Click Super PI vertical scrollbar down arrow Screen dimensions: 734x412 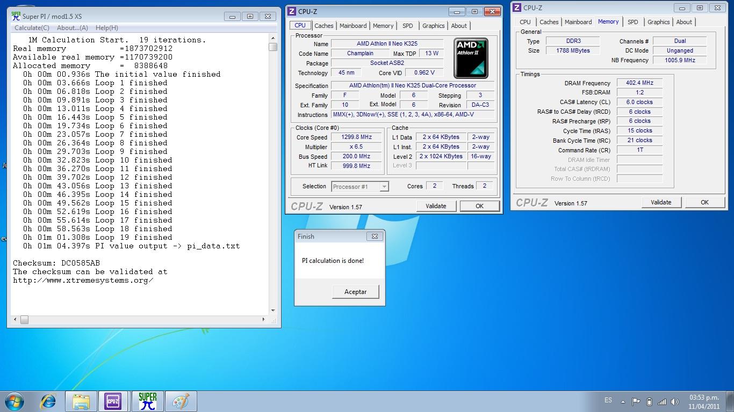coord(273,311)
